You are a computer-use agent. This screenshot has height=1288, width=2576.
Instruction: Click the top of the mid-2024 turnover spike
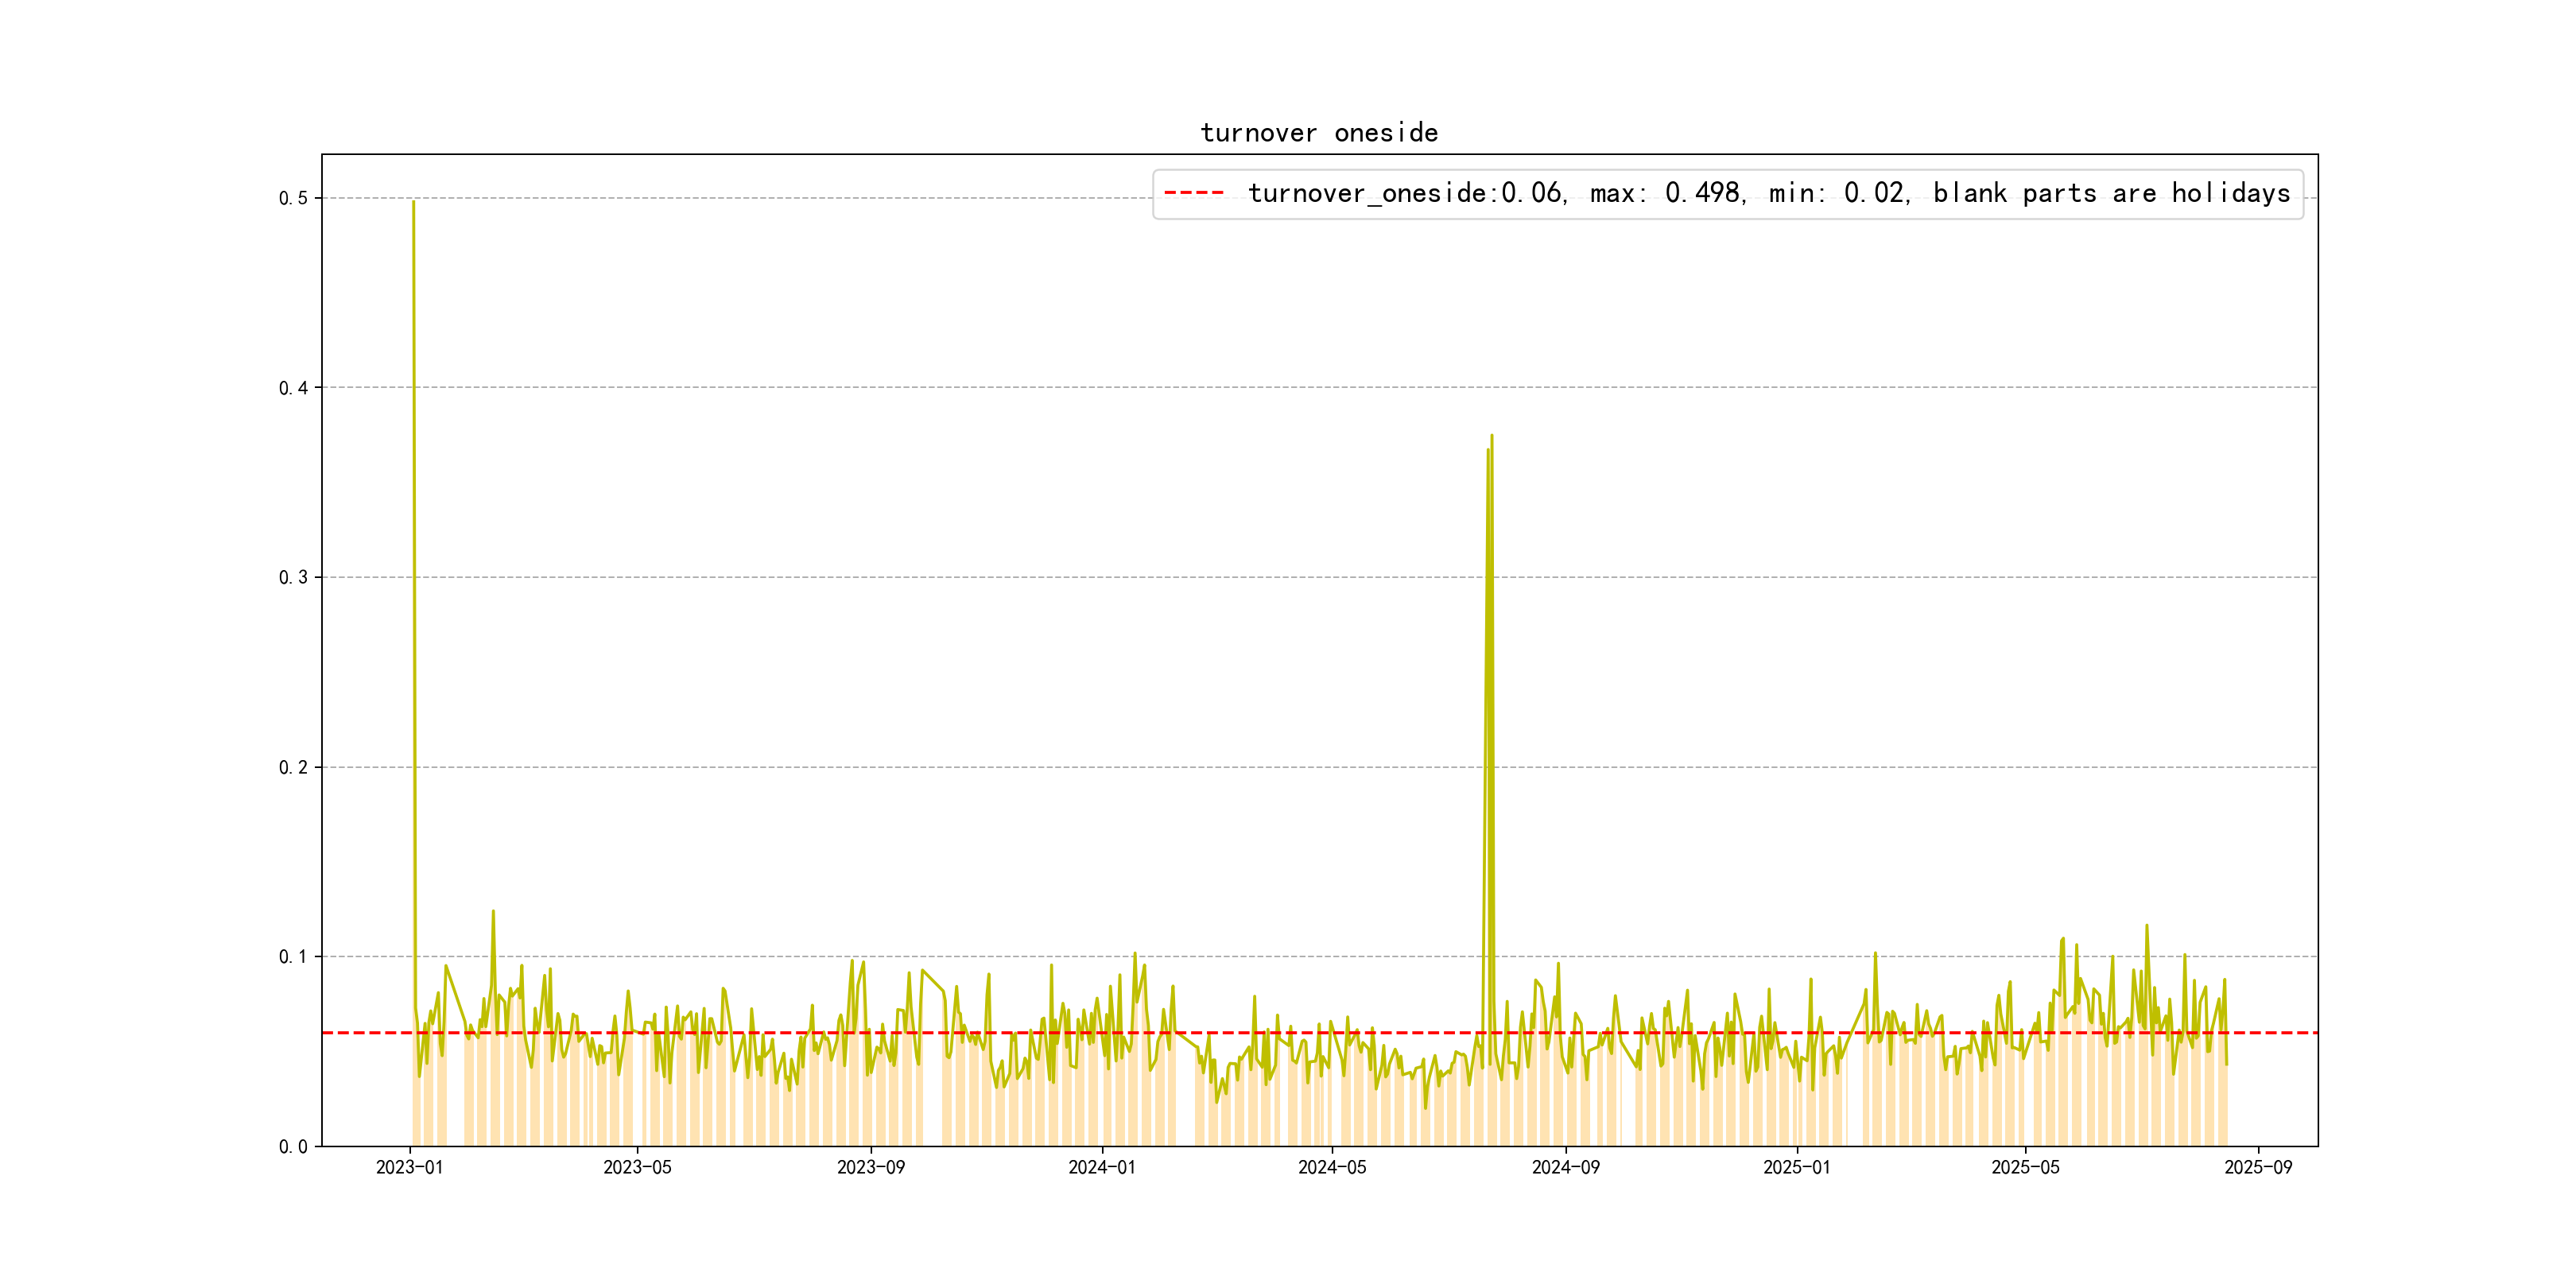tap(1491, 437)
